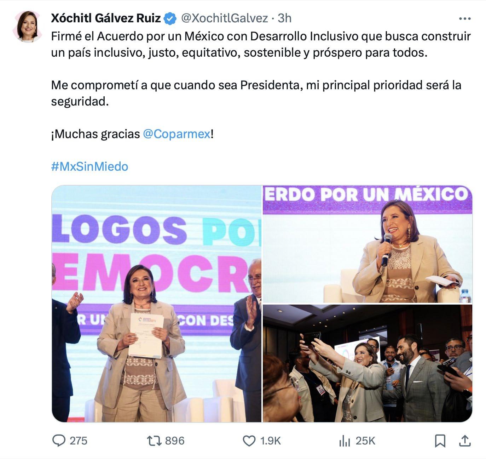Bookmark this tweet

(440, 441)
